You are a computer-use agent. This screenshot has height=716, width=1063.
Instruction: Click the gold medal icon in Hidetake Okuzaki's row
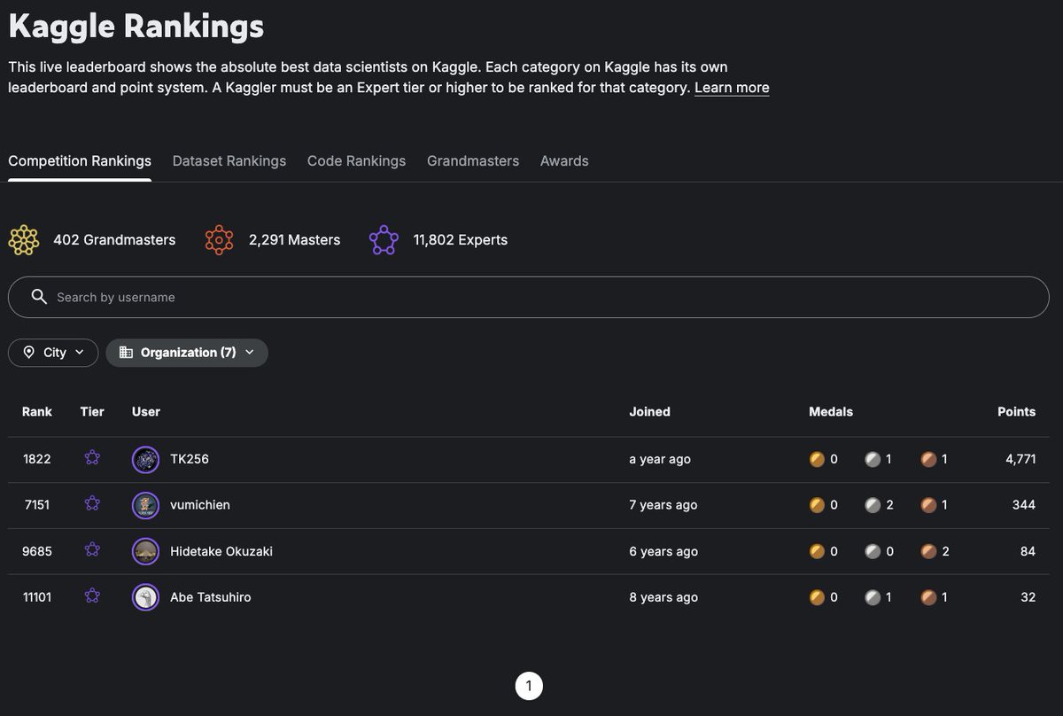(x=817, y=551)
